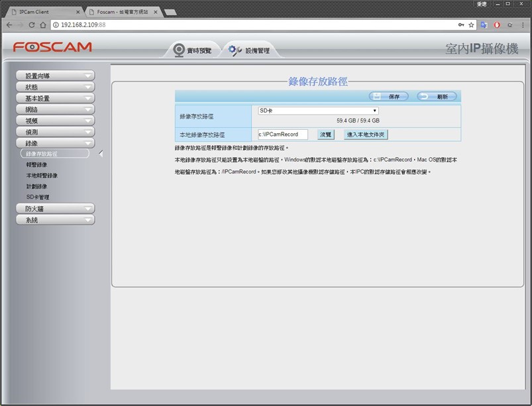This screenshot has width=532, height=406.
Task: Click the browser back arrow
Action: (9, 25)
